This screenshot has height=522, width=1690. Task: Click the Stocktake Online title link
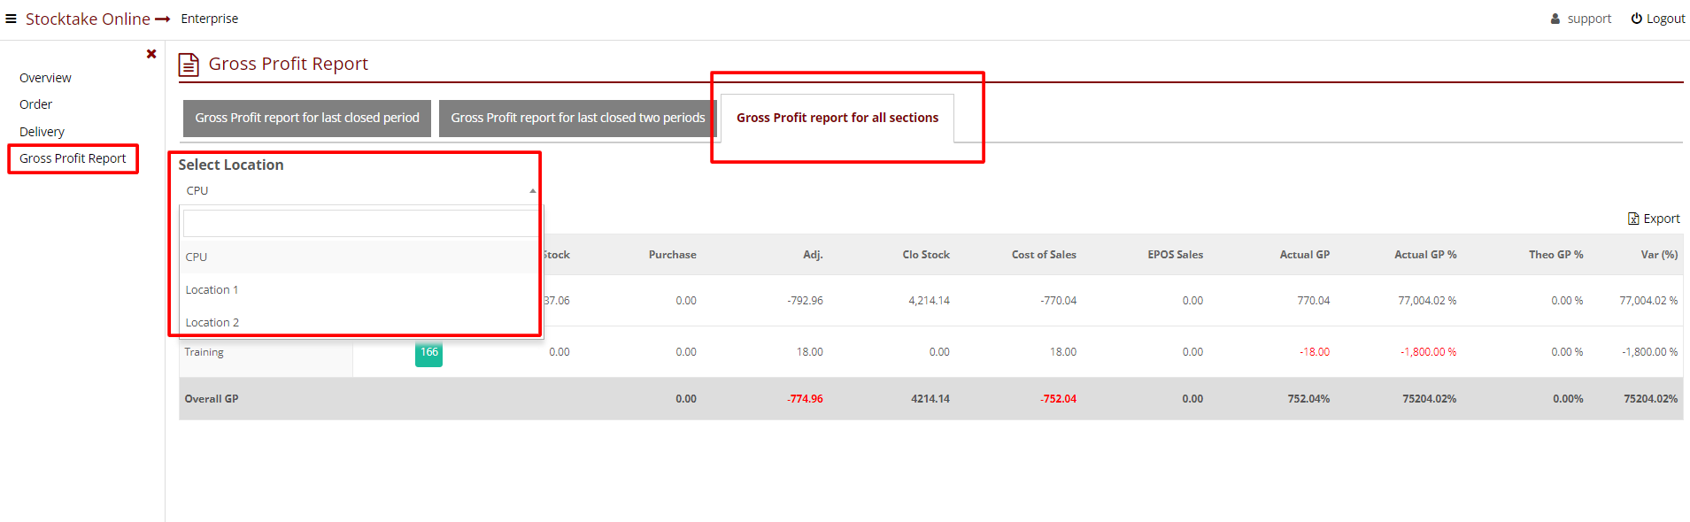coord(87,19)
